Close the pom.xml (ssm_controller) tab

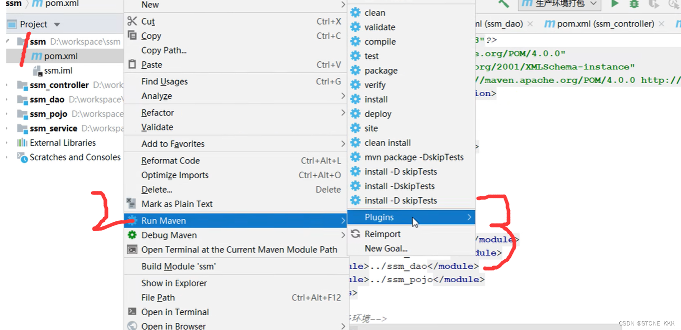click(661, 24)
